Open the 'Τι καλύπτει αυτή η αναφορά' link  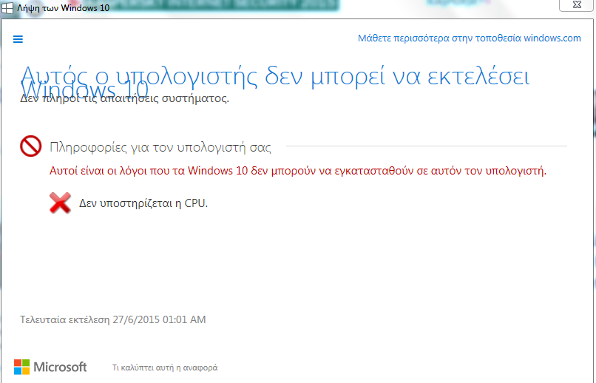165,367
